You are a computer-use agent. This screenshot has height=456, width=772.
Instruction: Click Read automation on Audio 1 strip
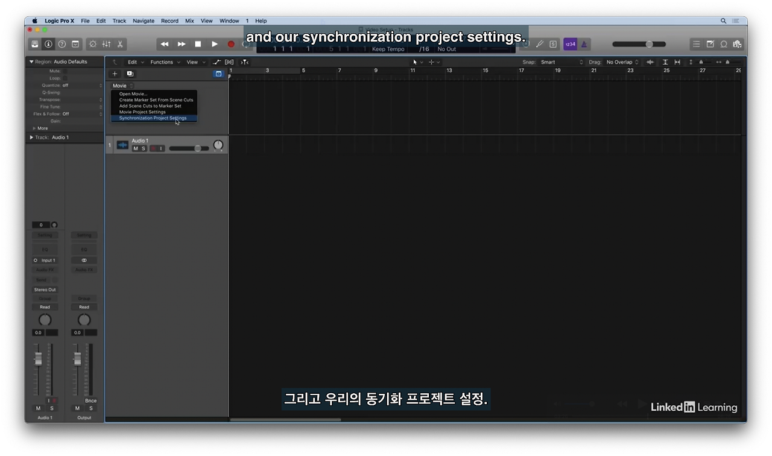point(45,307)
